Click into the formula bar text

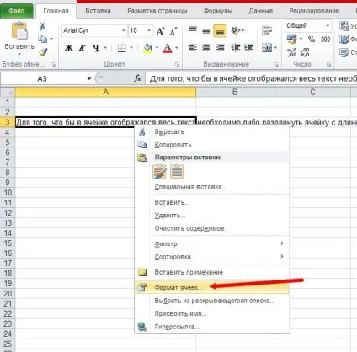(x=251, y=78)
